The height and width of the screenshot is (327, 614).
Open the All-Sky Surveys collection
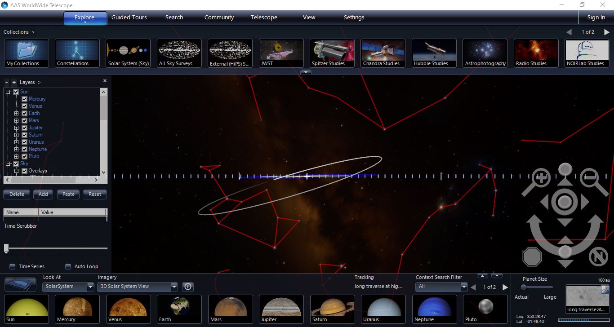179,53
